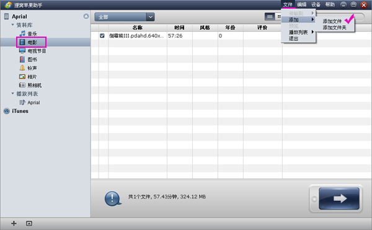Open the 设备 menu
The height and width of the screenshot is (230, 372).
pos(316,4)
